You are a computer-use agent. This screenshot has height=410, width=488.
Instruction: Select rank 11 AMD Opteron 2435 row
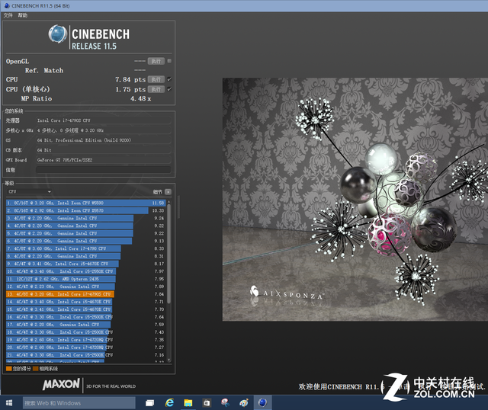coord(86,279)
